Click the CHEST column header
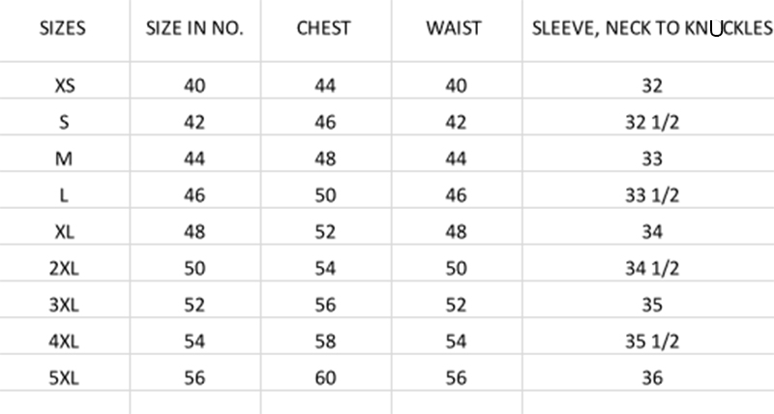 click(x=324, y=28)
